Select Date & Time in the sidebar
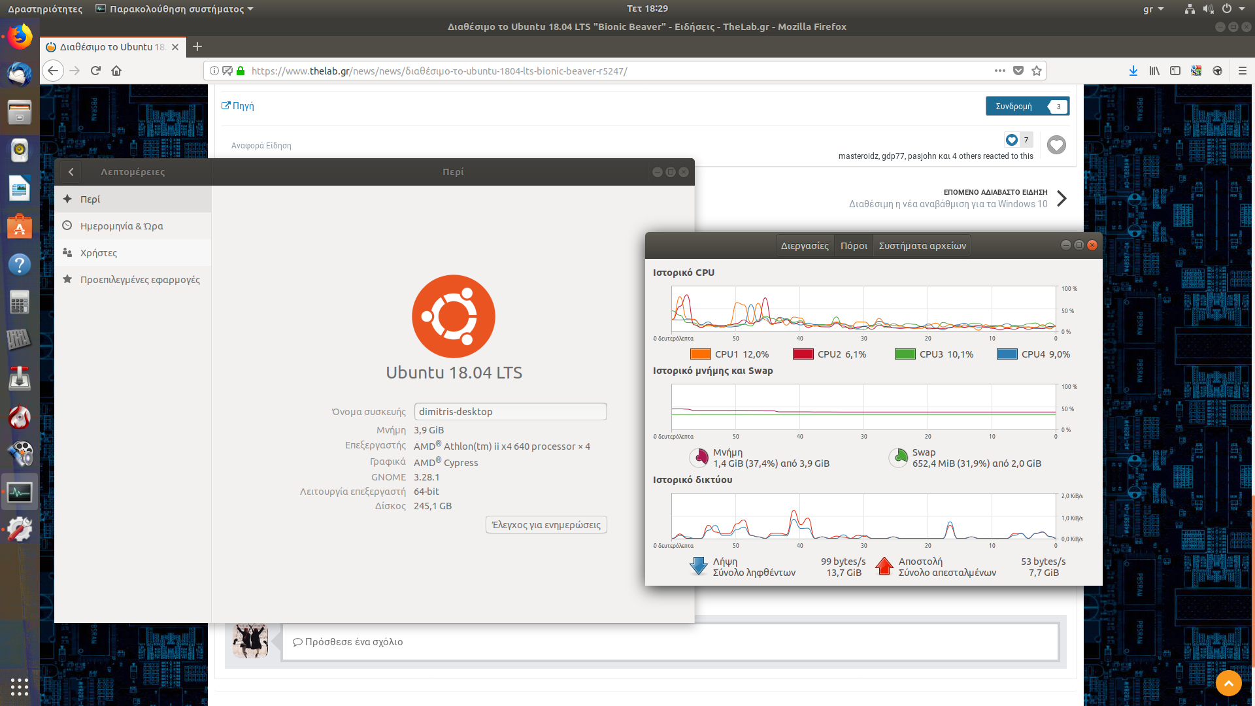This screenshot has width=1255, height=706. [x=122, y=226]
